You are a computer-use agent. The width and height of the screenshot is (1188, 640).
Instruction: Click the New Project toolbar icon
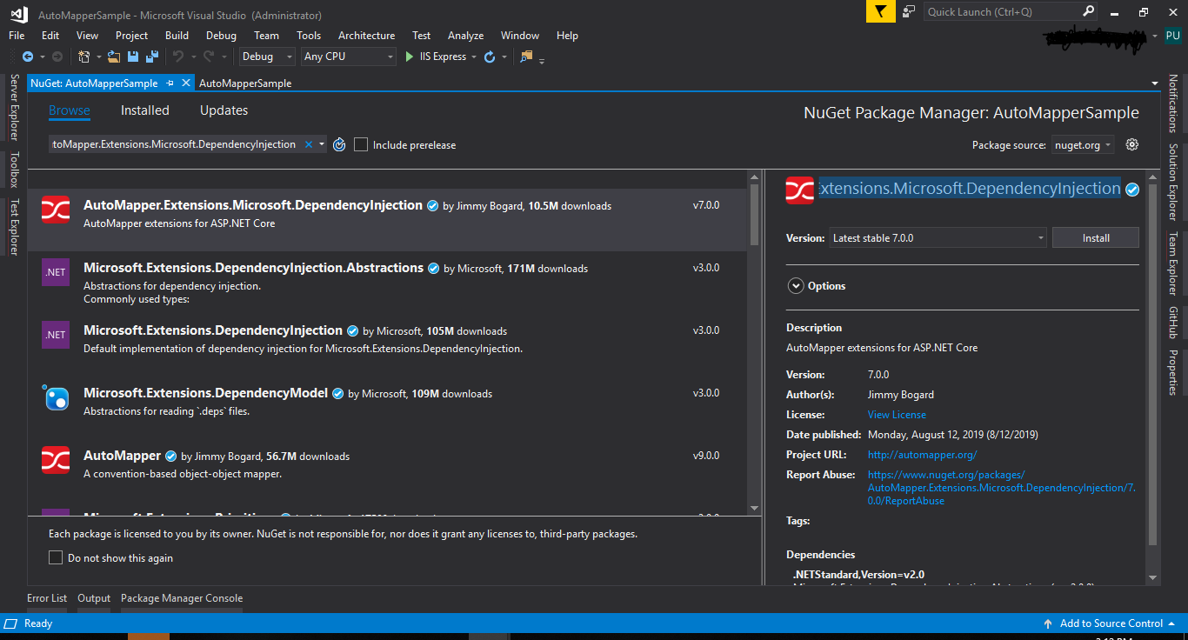(x=84, y=57)
